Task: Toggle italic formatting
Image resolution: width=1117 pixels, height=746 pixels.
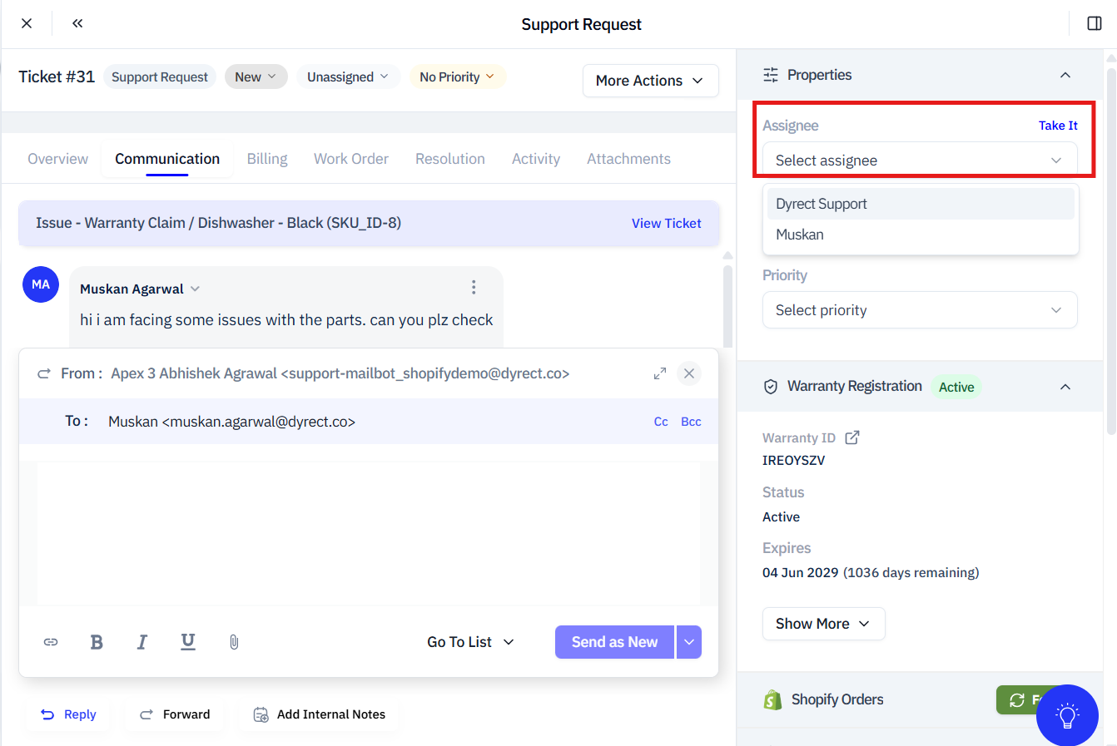Action: 142,642
